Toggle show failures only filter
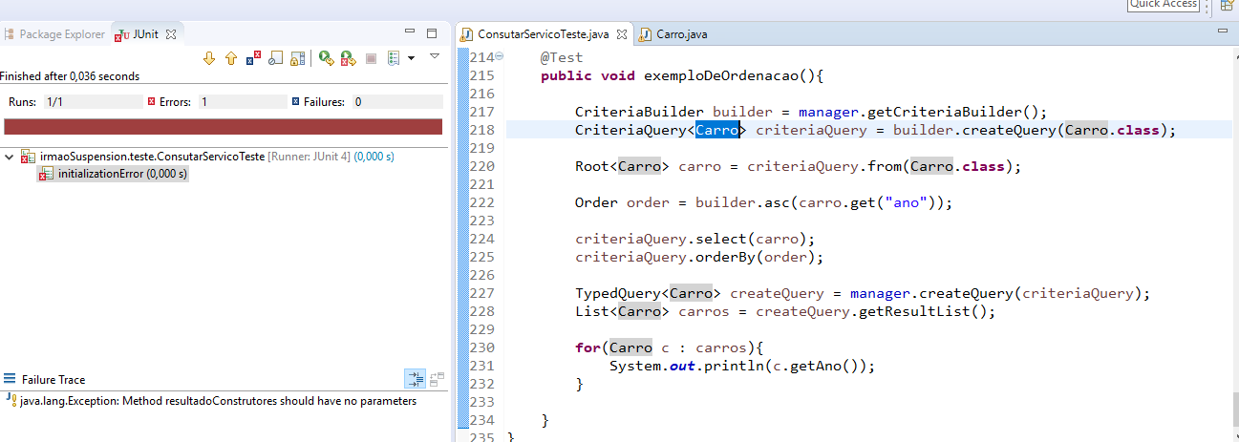Screen dimensions: 1239x442 pyautogui.click(x=252, y=58)
